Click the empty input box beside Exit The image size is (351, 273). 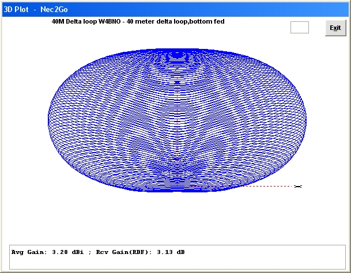coord(300,27)
